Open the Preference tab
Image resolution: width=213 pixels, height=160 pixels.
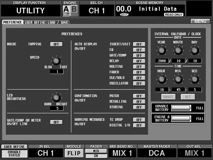[x=13, y=22]
